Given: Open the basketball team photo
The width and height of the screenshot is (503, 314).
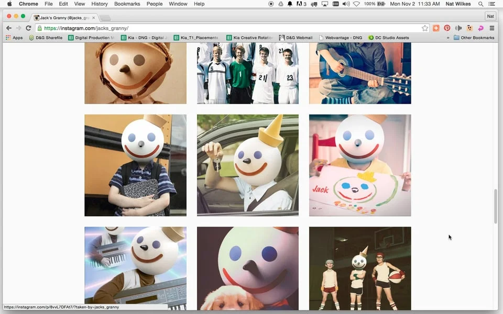Looking at the screenshot, I should (360, 268).
